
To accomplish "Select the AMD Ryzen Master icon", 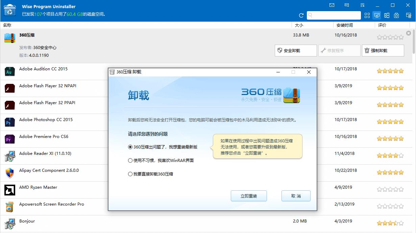I will (10, 190).
